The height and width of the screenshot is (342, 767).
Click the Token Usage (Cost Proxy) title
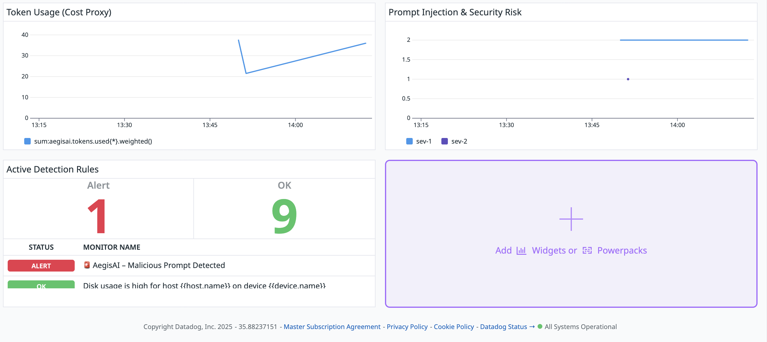click(59, 12)
